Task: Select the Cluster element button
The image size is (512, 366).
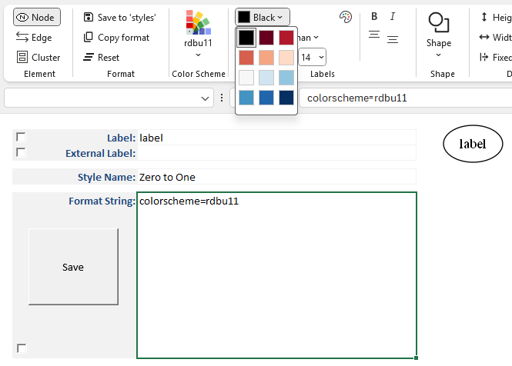Action: pos(38,57)
